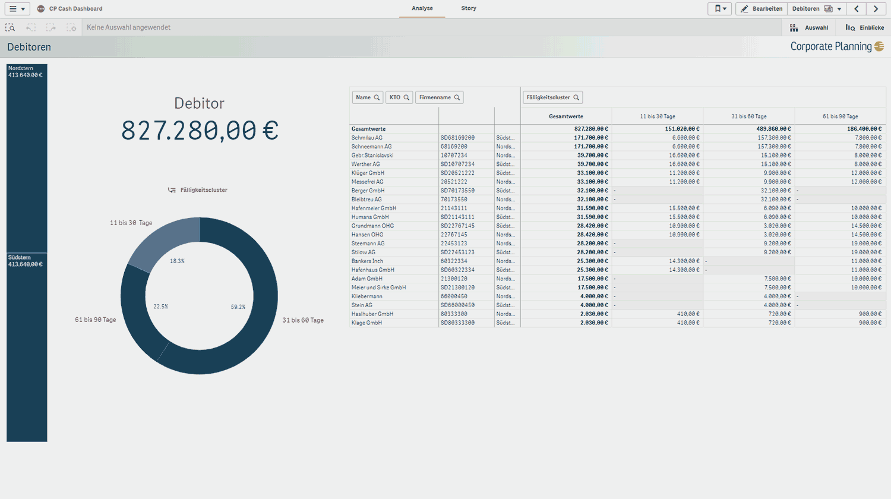Select the Schneemann AG row name
Image resolution: width=891 pixels, height=499 pixels.
point(371,147)
